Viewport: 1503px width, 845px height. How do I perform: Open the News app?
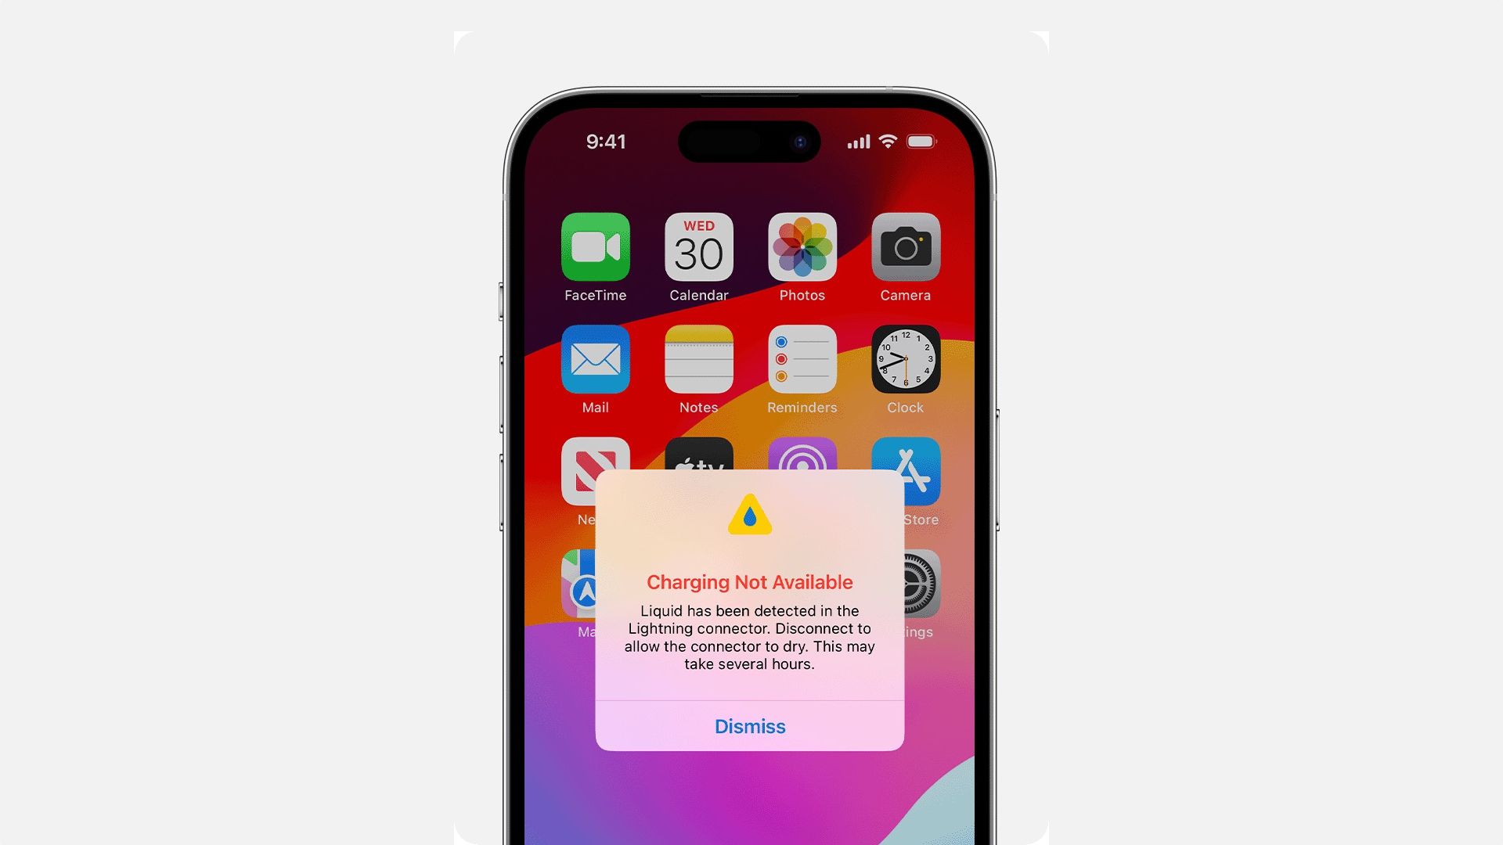tap(595, 470)
